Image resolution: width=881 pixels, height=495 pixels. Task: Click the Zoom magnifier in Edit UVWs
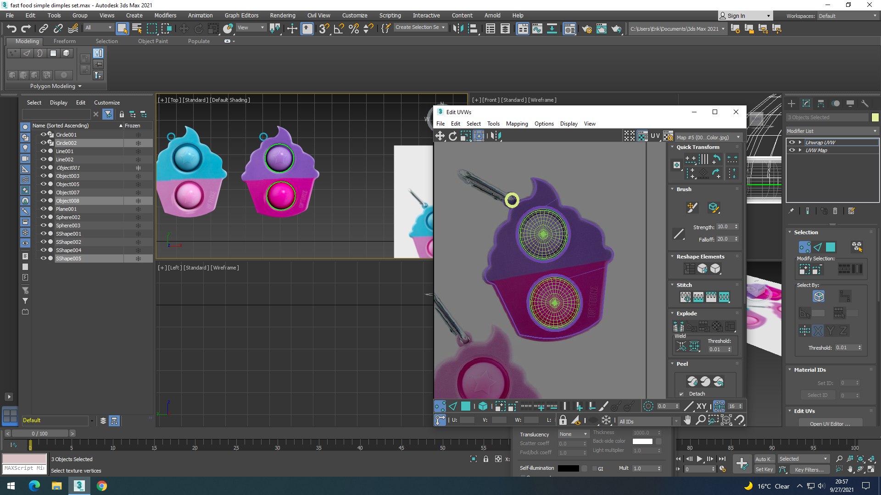click(x=700, y=420)
